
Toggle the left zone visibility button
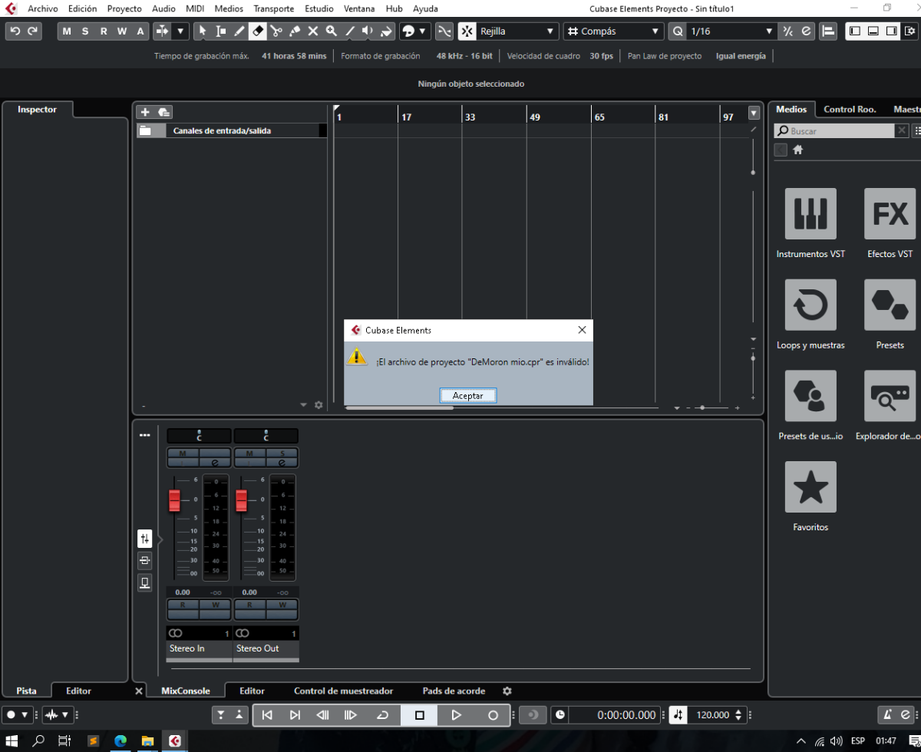click(854, 31)
